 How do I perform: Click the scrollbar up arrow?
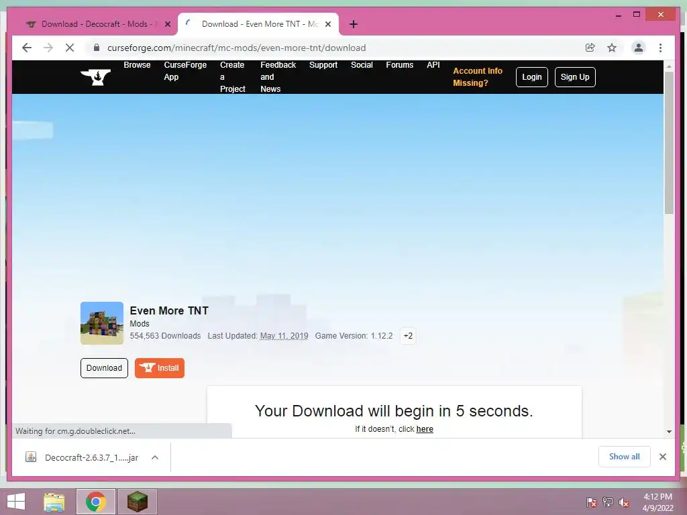[669, 66]
